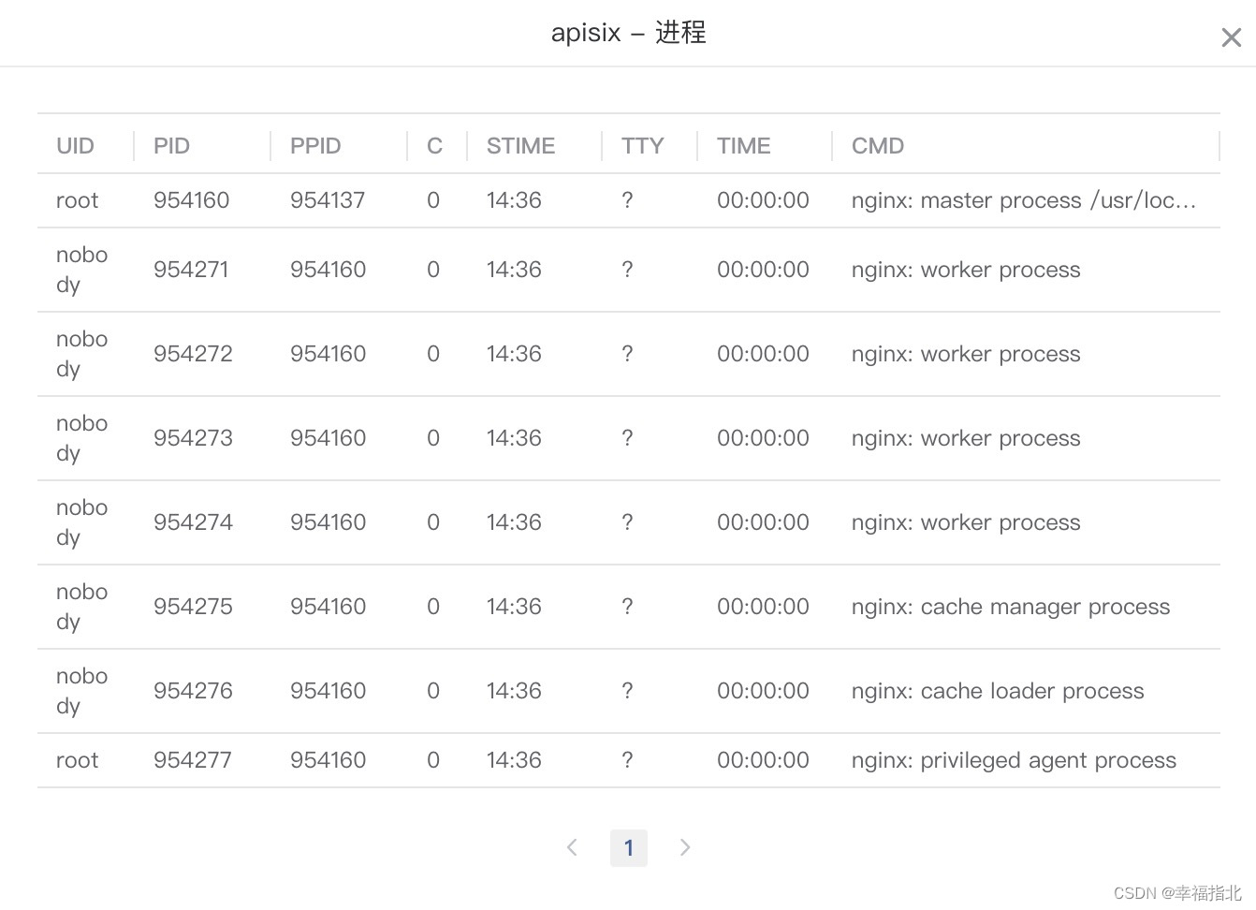Click the PPID column header
1256x910 pixels.
[315, 146]
